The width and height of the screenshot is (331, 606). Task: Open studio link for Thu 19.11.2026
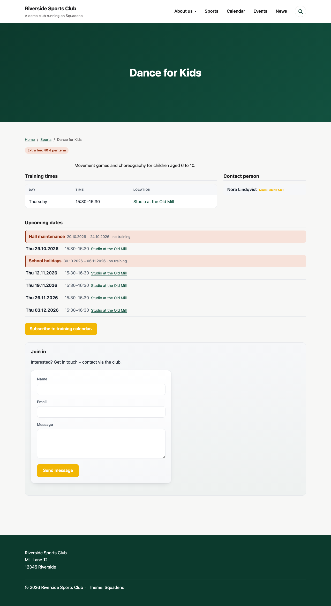click(109, 286)
